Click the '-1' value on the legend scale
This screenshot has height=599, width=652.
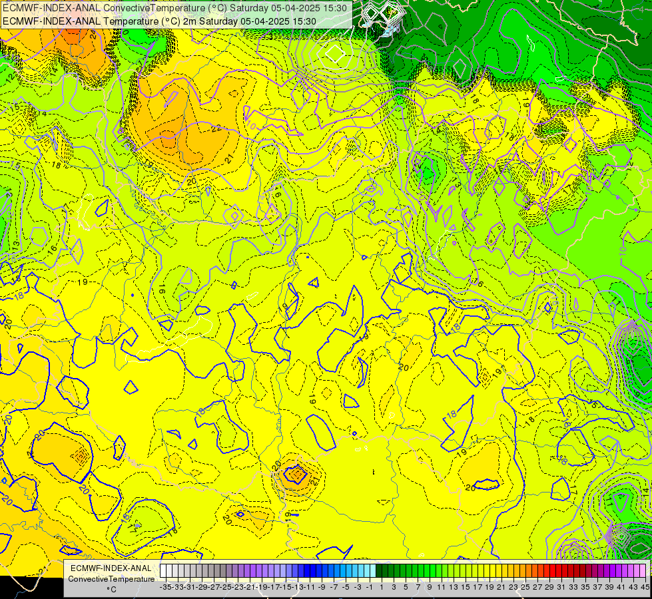click(x=370, y=587)
